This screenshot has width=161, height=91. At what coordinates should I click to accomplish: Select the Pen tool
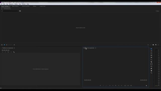point(151,69)
